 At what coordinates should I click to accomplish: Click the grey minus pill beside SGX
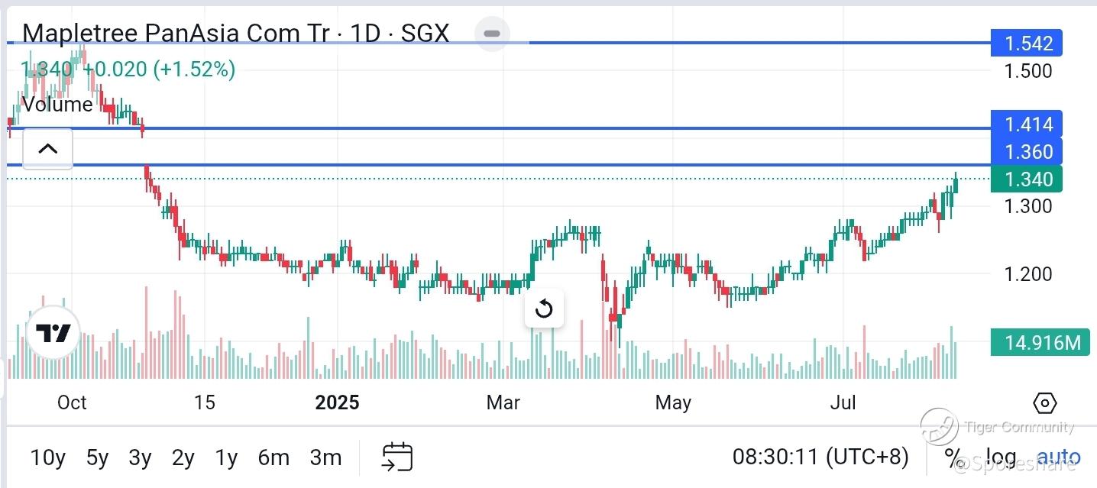(492, 34)
